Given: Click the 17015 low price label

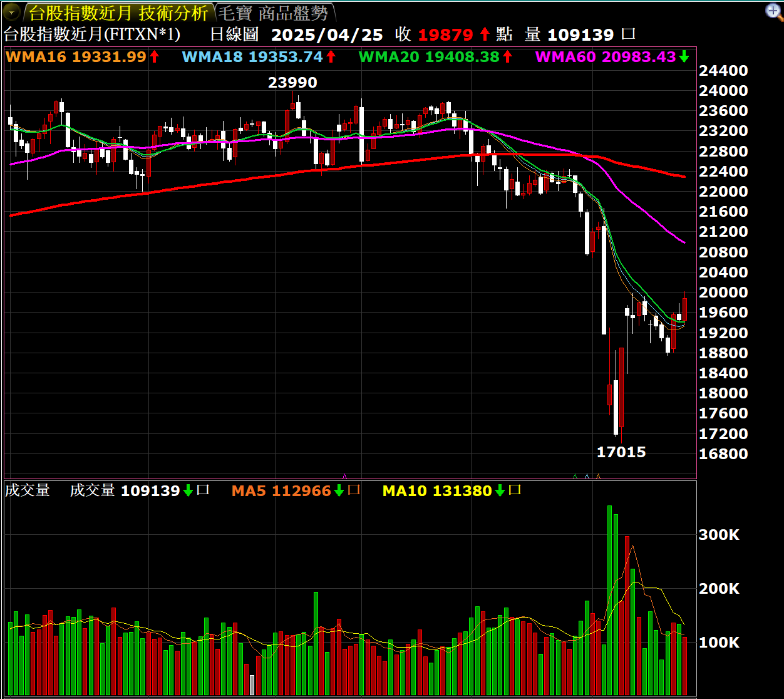Looking at the screenshot, I should (x=621, y=452).
